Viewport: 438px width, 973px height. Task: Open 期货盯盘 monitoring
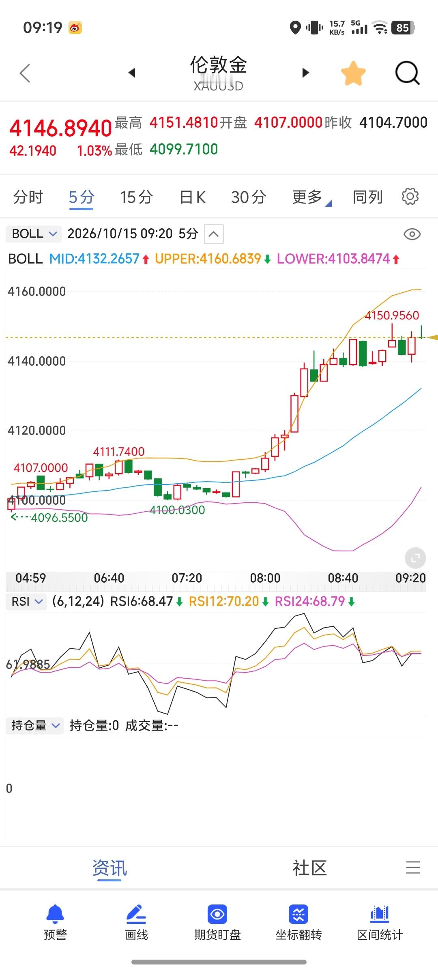pyautogui.click(x=217, y=923)
